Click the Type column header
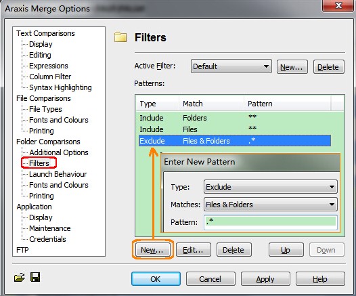The width and height of the screenshot is (356, 296). tap(157, 104)
